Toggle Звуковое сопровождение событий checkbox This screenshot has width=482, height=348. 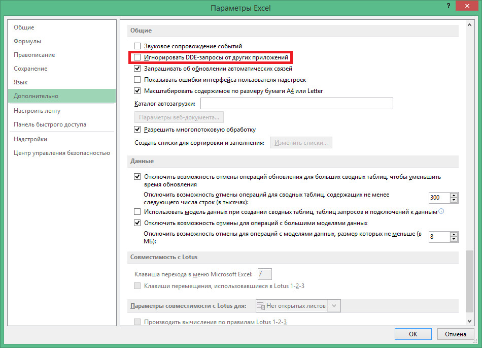pyautogui.click(x=137, y=46)
